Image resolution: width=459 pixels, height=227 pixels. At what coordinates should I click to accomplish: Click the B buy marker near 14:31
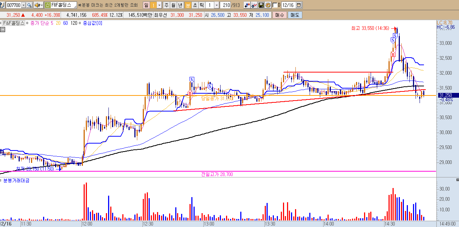click(393, 54)
